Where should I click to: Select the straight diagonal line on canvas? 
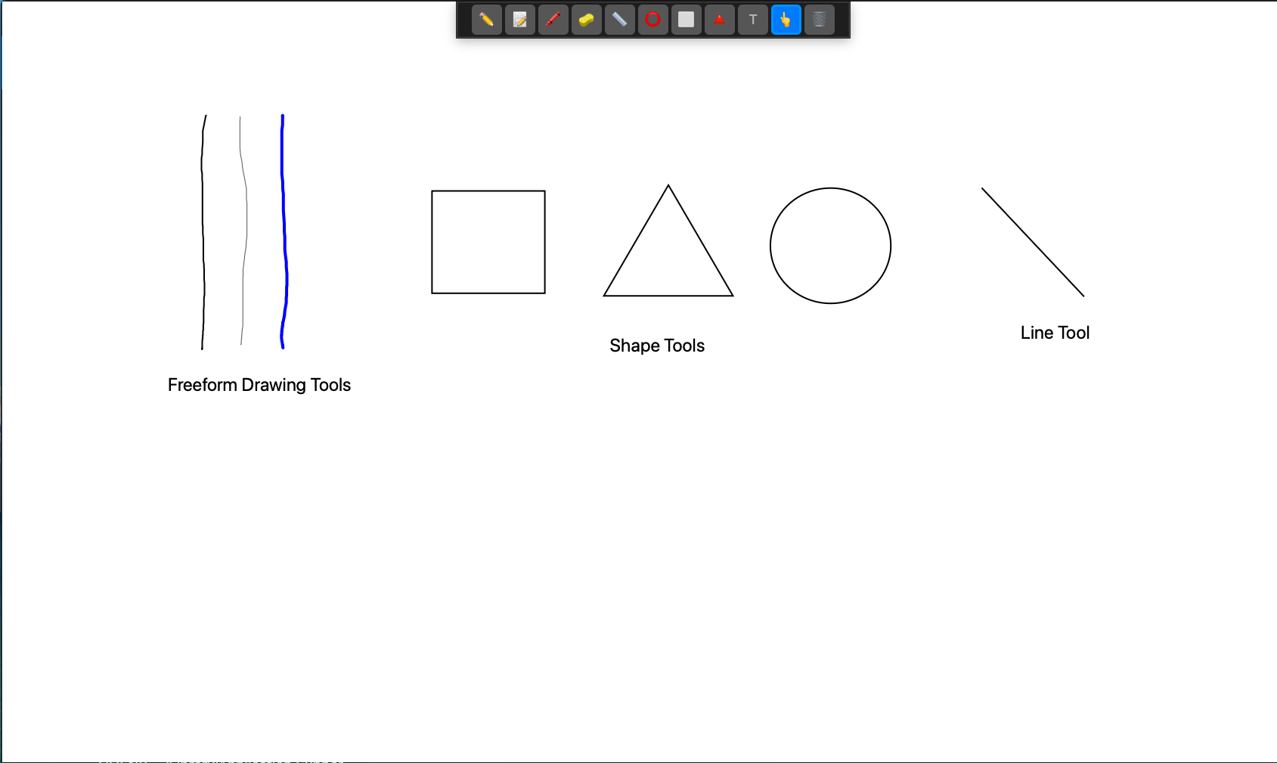click(x=1033, y=242)
